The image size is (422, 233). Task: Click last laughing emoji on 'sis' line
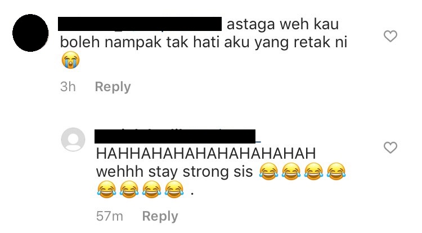336,172
